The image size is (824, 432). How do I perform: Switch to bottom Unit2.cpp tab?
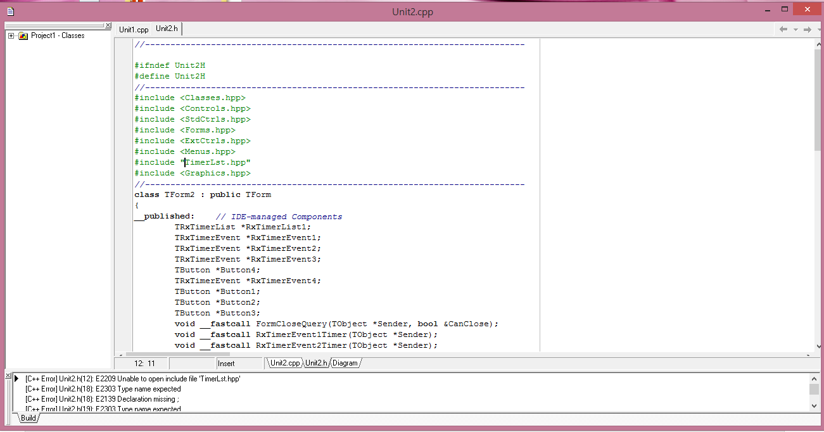coord(285,363)
